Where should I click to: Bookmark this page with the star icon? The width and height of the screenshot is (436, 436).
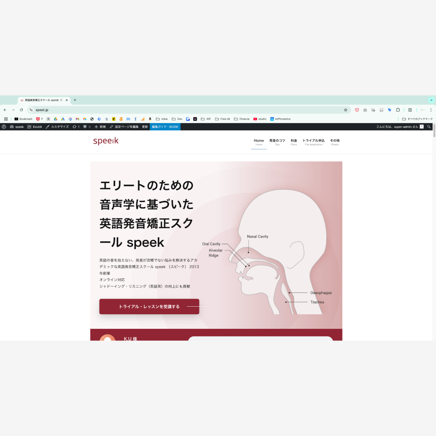tap(346, 110)
